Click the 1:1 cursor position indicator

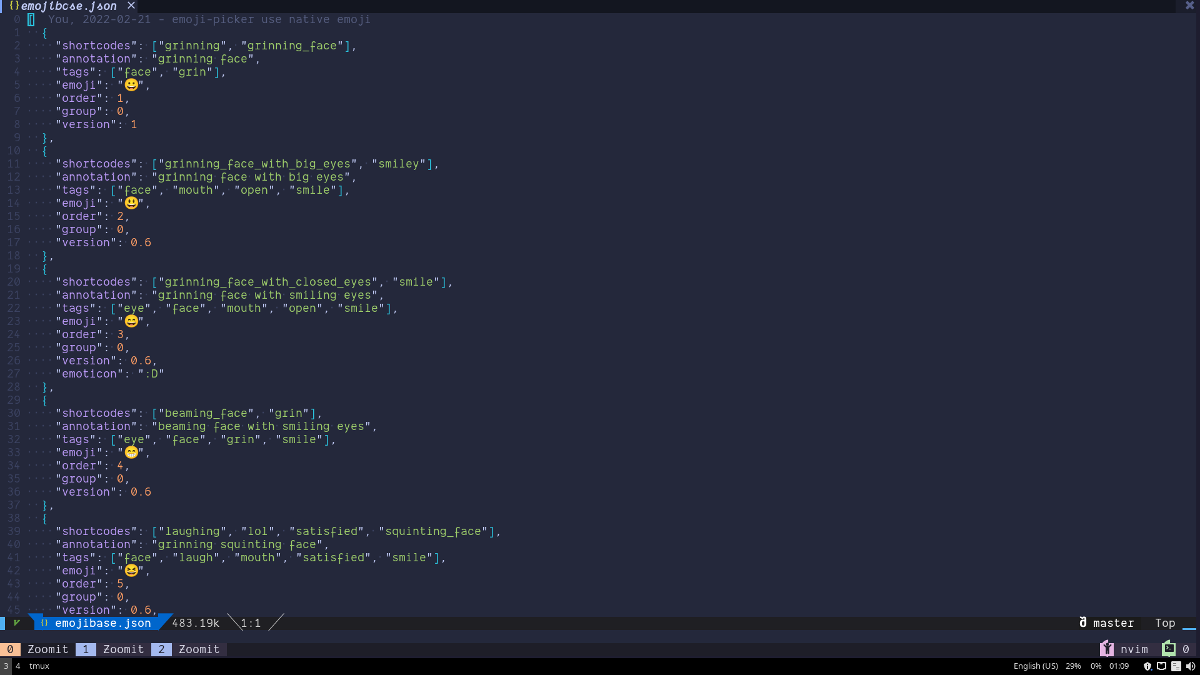pos(251,623)
